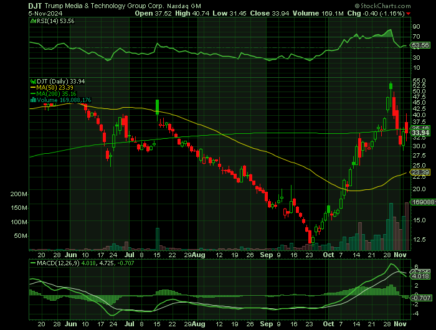Viewport: 436px width, 330px height.
Task: Click the bar icon beside Volume legend
Action: (34, 100)
